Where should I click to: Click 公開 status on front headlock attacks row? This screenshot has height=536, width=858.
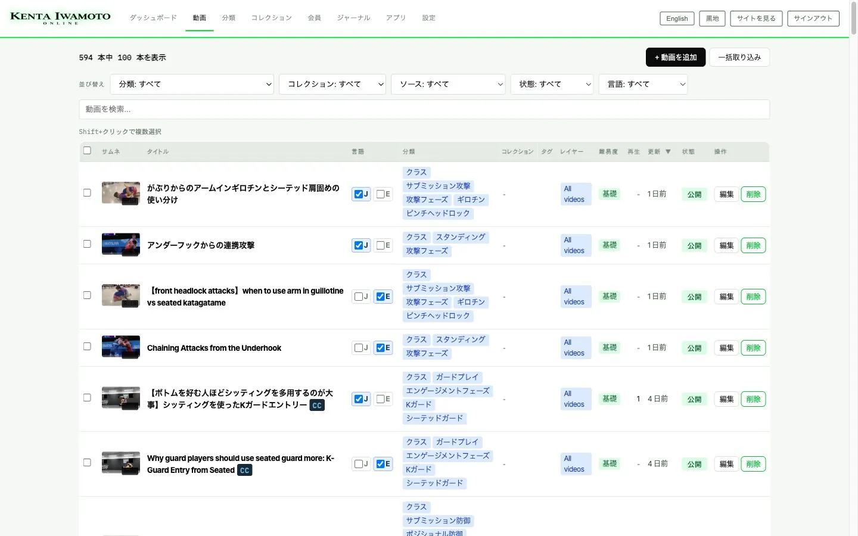[694, 297]
